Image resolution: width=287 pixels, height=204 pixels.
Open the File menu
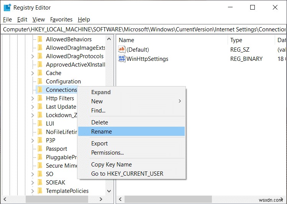coord(8,20)
